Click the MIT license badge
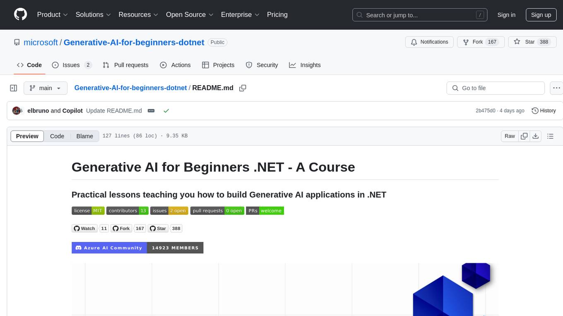The image size is (563, 316). click(88, 211)
